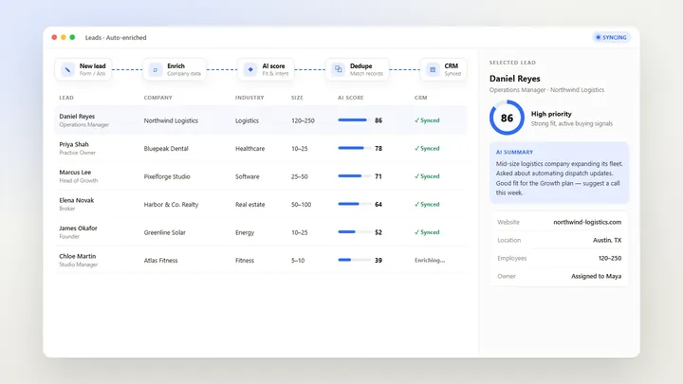Click the SYNCING status badge
This screenshot has width=683, height=384.
[x=611, y=37]
